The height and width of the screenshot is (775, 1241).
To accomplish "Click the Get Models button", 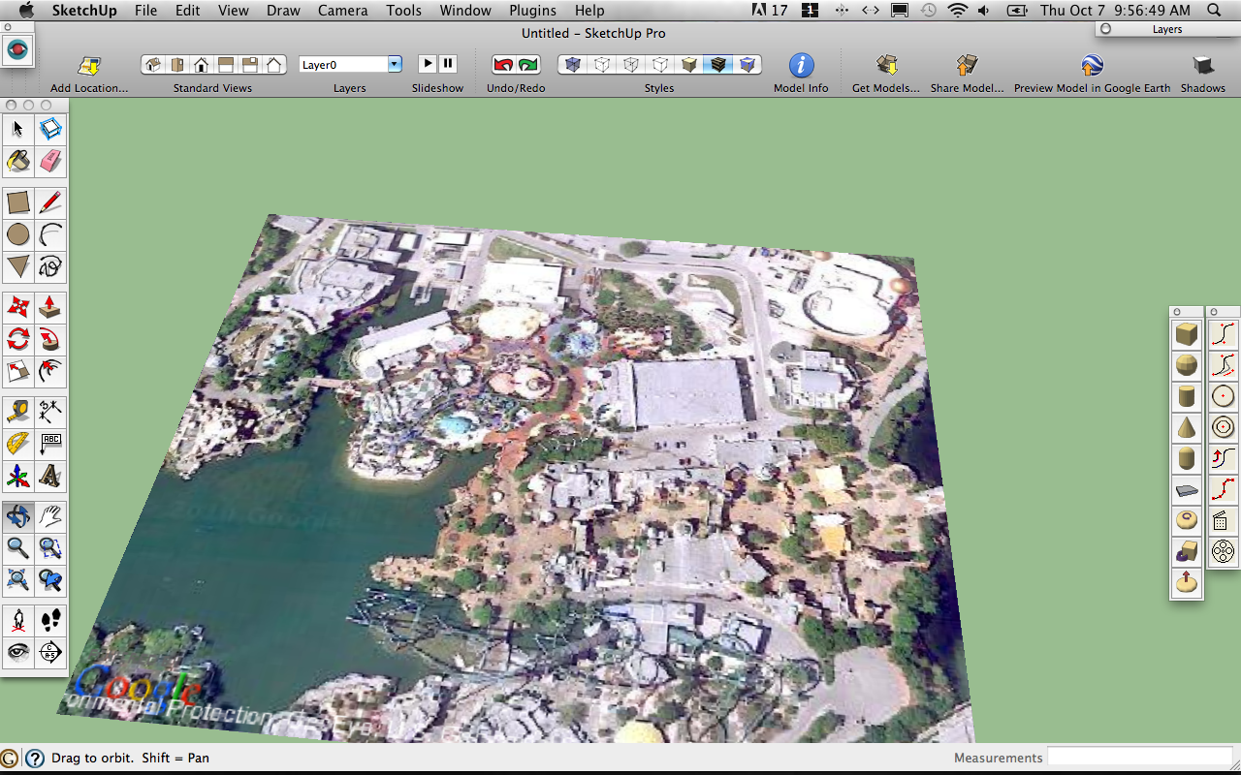I will point(885,66).
